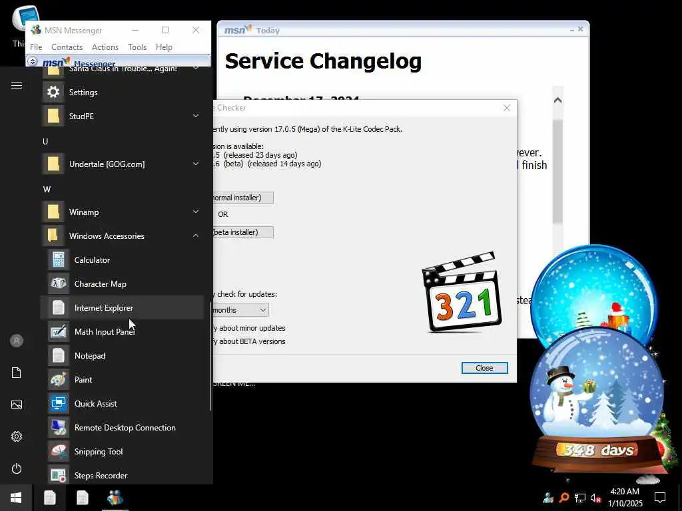Click the MSN Today vertical scrollbar thumb

(557, 171)
